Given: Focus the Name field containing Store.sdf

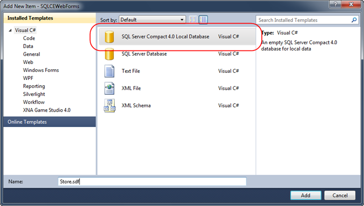Looking at the screenshot, I should (152, 181).
